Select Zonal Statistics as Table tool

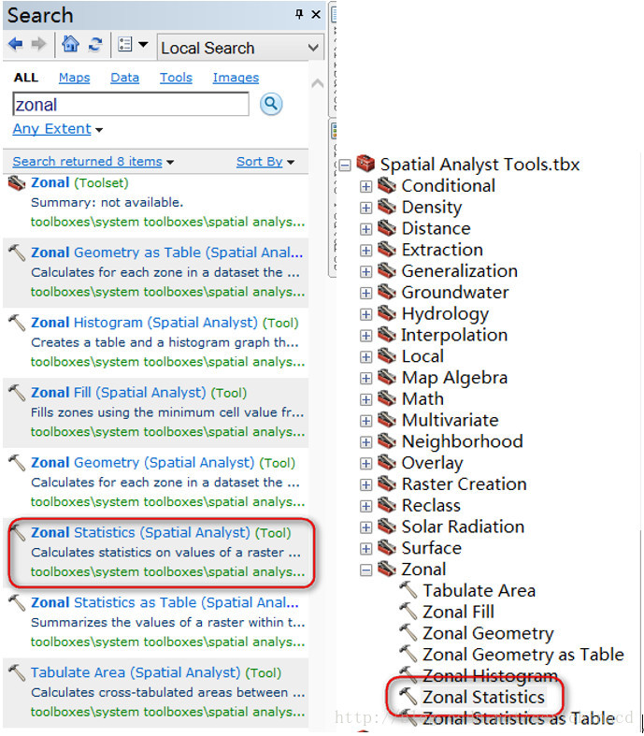[519, 718]
